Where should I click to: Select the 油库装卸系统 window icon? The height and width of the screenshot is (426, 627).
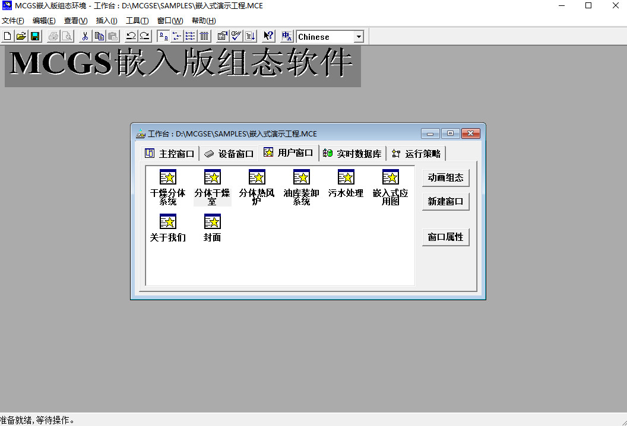click(301, 187)
